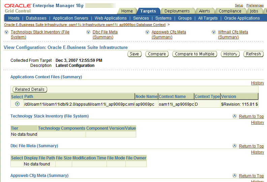Click the up-arrow icon in Dbc File Meta section

235,146
